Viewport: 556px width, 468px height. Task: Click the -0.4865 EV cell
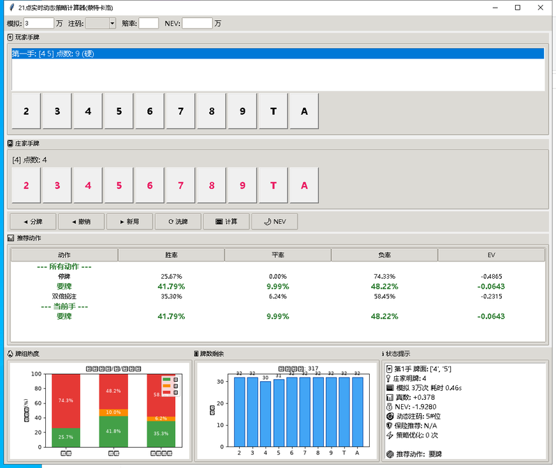[491, 276]
